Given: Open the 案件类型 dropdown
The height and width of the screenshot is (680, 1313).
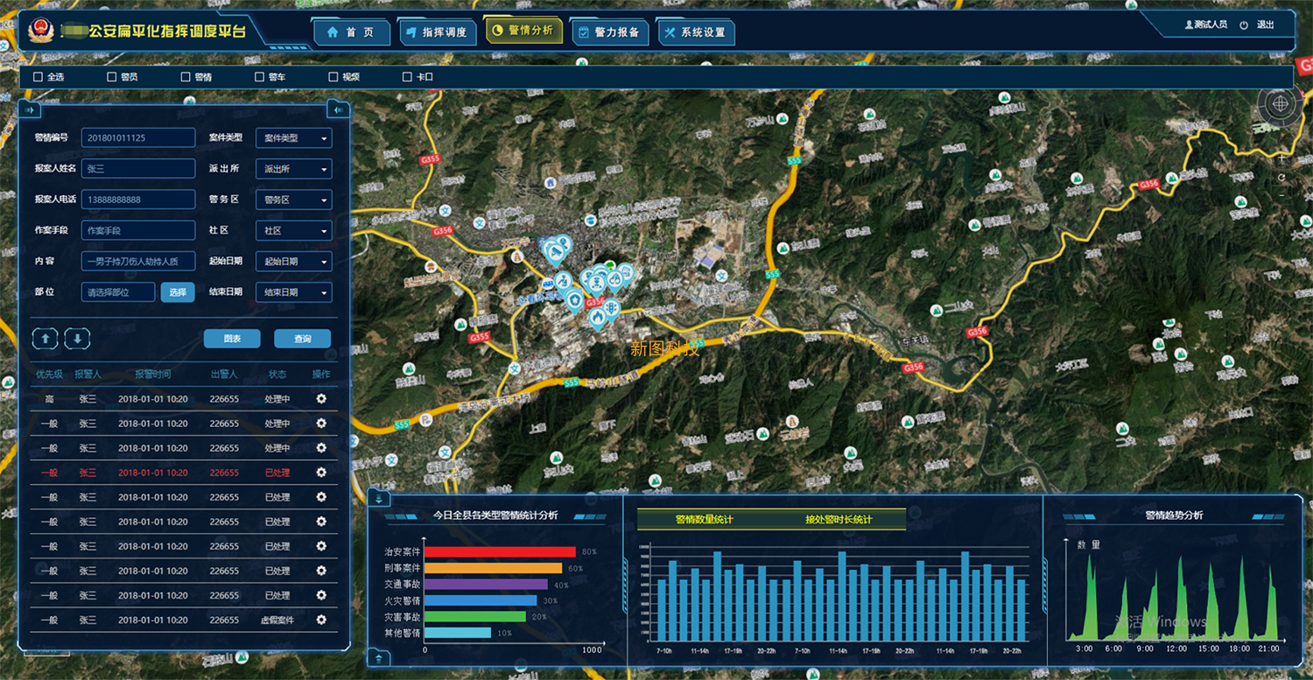Looking at the screenshot, I should pos(293,138).
